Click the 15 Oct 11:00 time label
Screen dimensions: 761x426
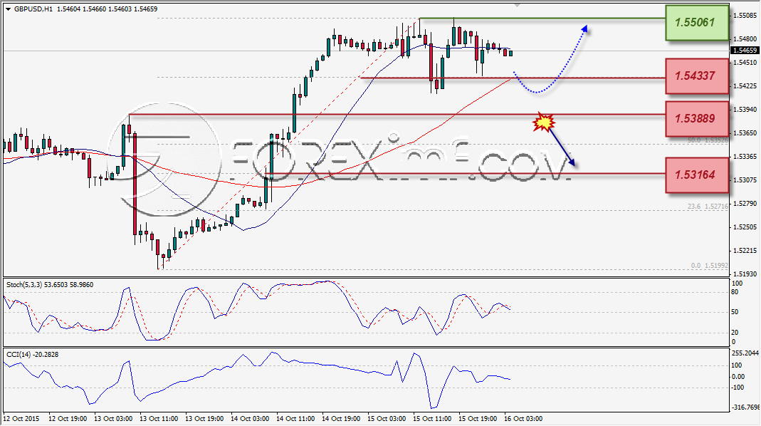tap(432, 418)
